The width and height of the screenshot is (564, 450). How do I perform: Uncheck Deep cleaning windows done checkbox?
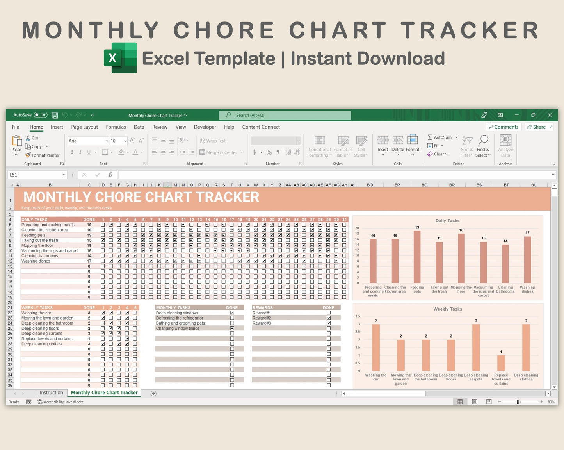[x=232, y=312]
